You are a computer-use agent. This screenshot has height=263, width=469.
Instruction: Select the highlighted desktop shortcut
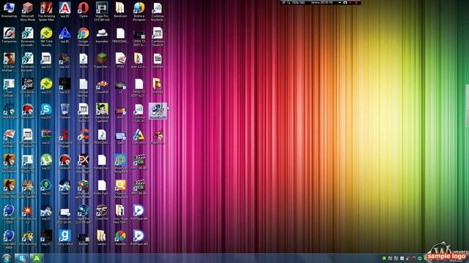click(158, 111)
